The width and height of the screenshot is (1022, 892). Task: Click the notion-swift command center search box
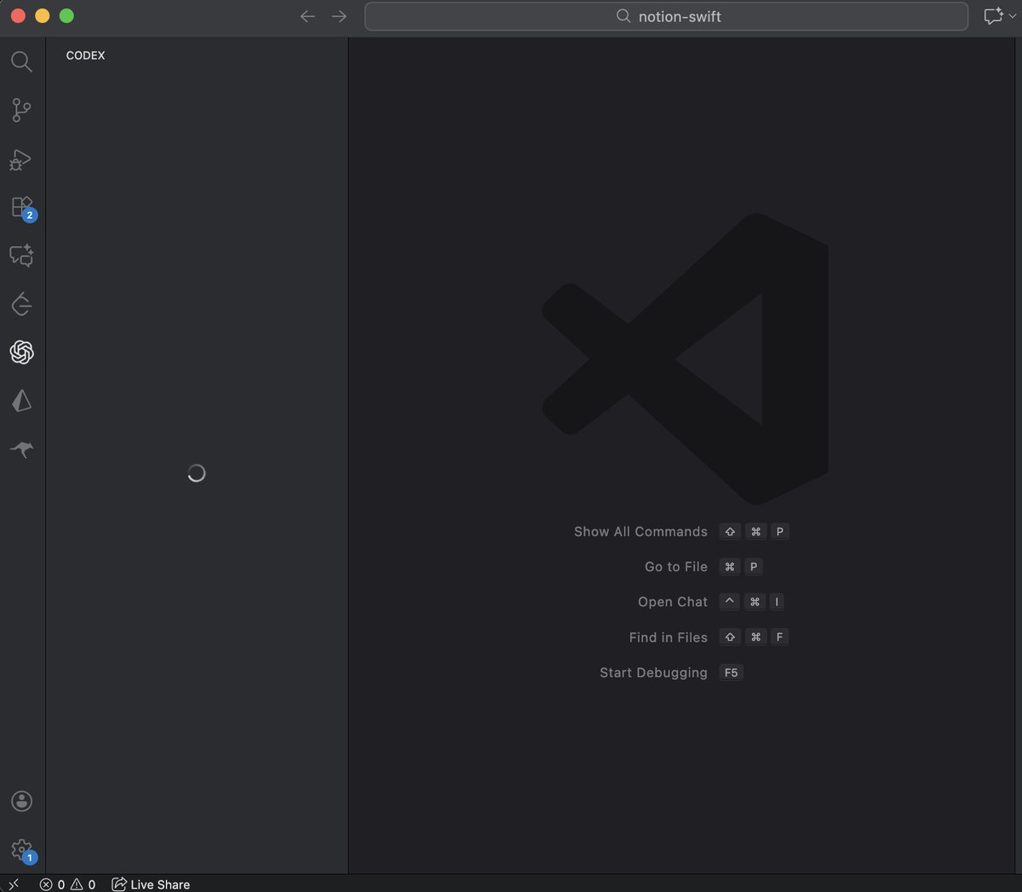pyautogui.click(x=666, y=16)
